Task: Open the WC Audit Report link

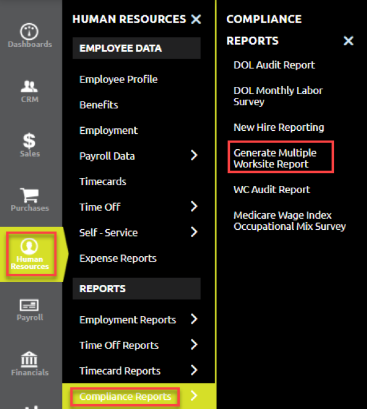Action: (x=272, y=190)
